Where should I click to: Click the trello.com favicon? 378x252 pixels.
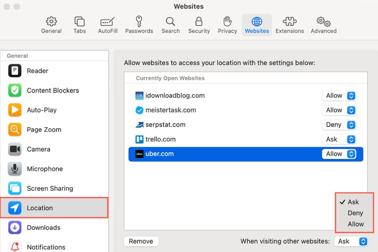(x=139, y=139)
